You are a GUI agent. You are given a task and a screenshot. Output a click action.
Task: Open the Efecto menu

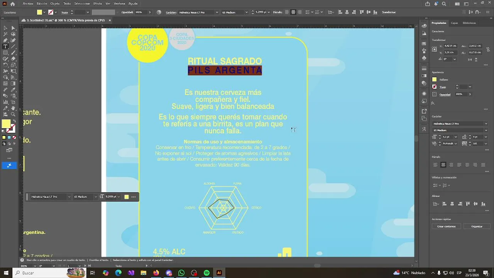(98, 4)
